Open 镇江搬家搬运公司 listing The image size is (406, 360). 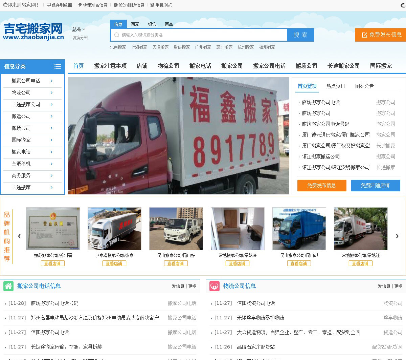point(321,156)
